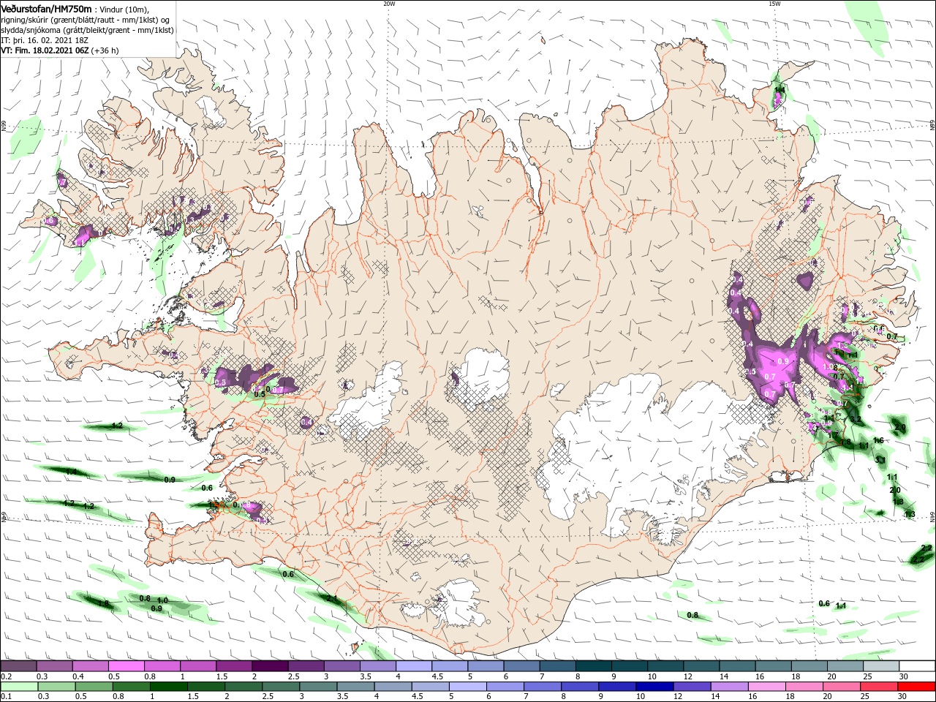The width and height of the screenshot is (936, 702).
Task: Click the pale green 0.1 swatch in the lower legend row
Action: point(19,687)
